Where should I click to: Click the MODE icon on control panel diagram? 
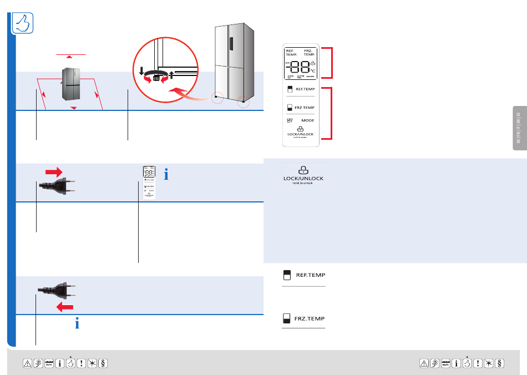click(x=290, y=120)
